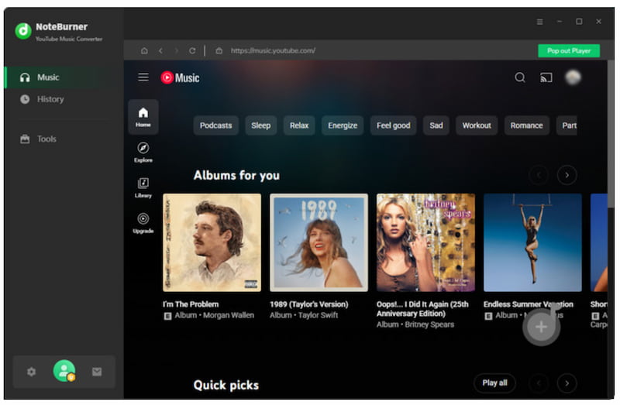Click the lock icon beside the URL
The width and height of the screenshot is (620, 405).
coord(219,50)
